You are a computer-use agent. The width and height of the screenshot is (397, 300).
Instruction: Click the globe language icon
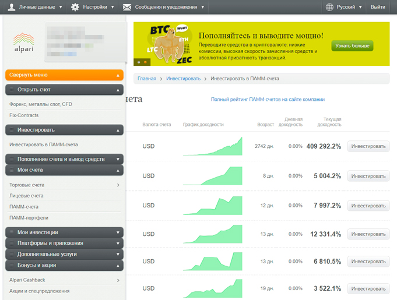(x=329, y=7)
